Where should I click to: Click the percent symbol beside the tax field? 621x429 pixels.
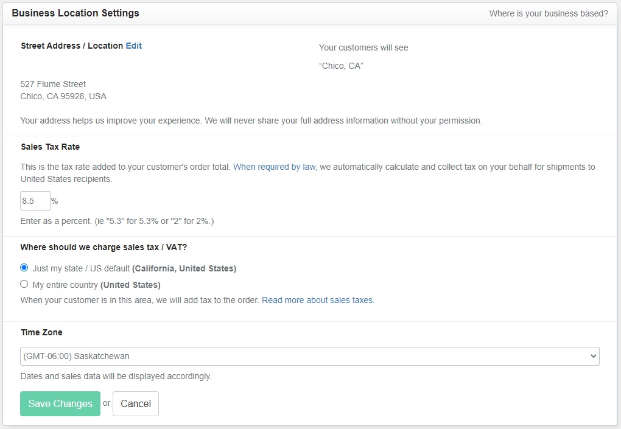click(55, 201)
